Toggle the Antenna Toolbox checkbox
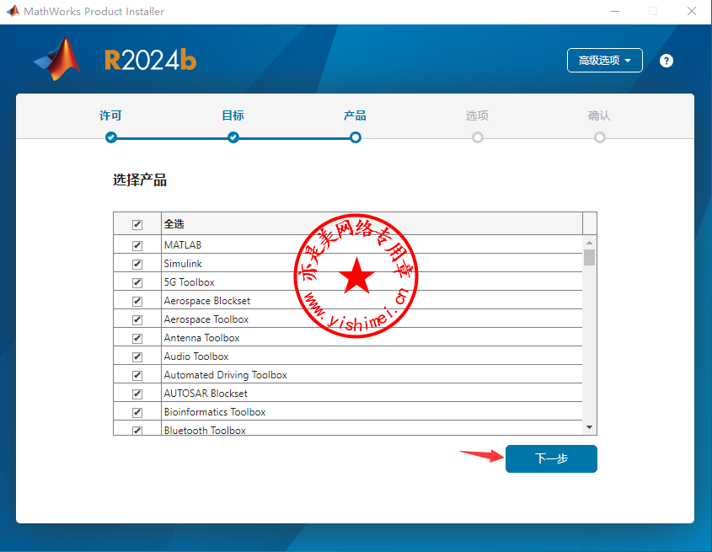712x552 pixels. (137, 339)
